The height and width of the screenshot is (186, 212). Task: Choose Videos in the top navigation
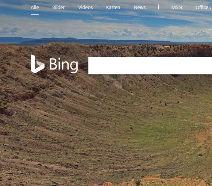85,7
